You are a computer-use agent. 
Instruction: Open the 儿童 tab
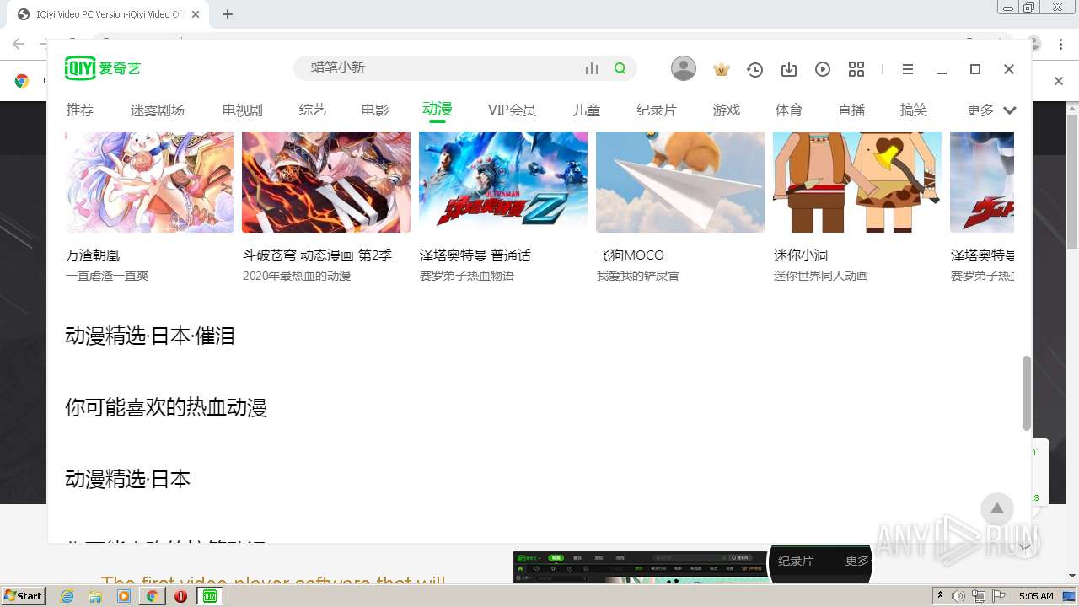(587, 110)
